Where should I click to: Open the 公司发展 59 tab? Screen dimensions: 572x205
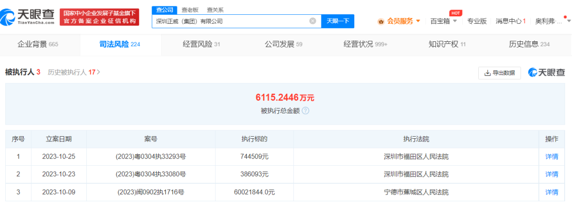283,44
